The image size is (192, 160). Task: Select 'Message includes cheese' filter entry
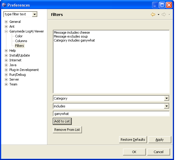pos(72,32)
